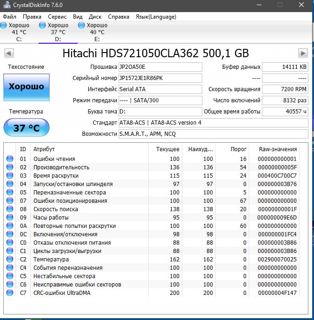Minimize the CrystalDiskInfo window
The image size is (314, 320).
[259, 5]
